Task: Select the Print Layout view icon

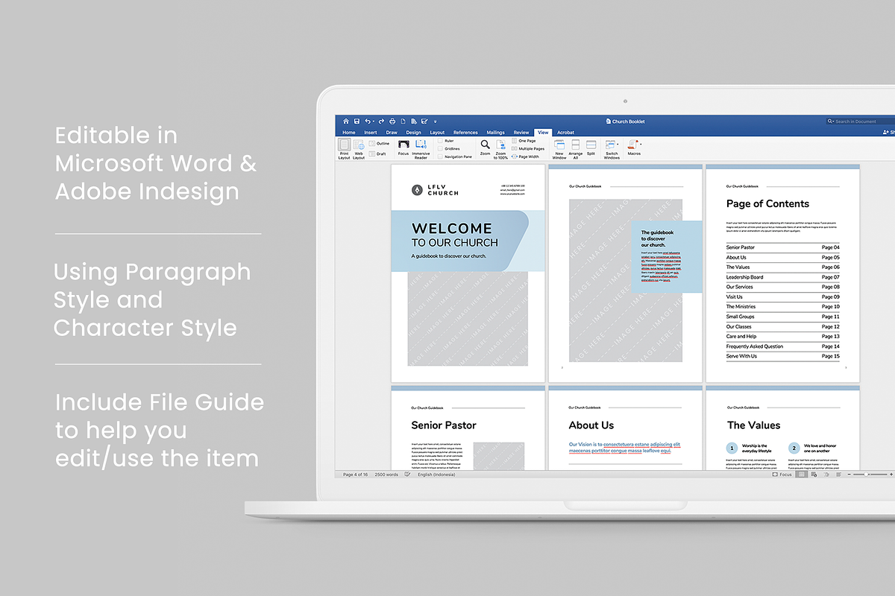Action: 345,147
